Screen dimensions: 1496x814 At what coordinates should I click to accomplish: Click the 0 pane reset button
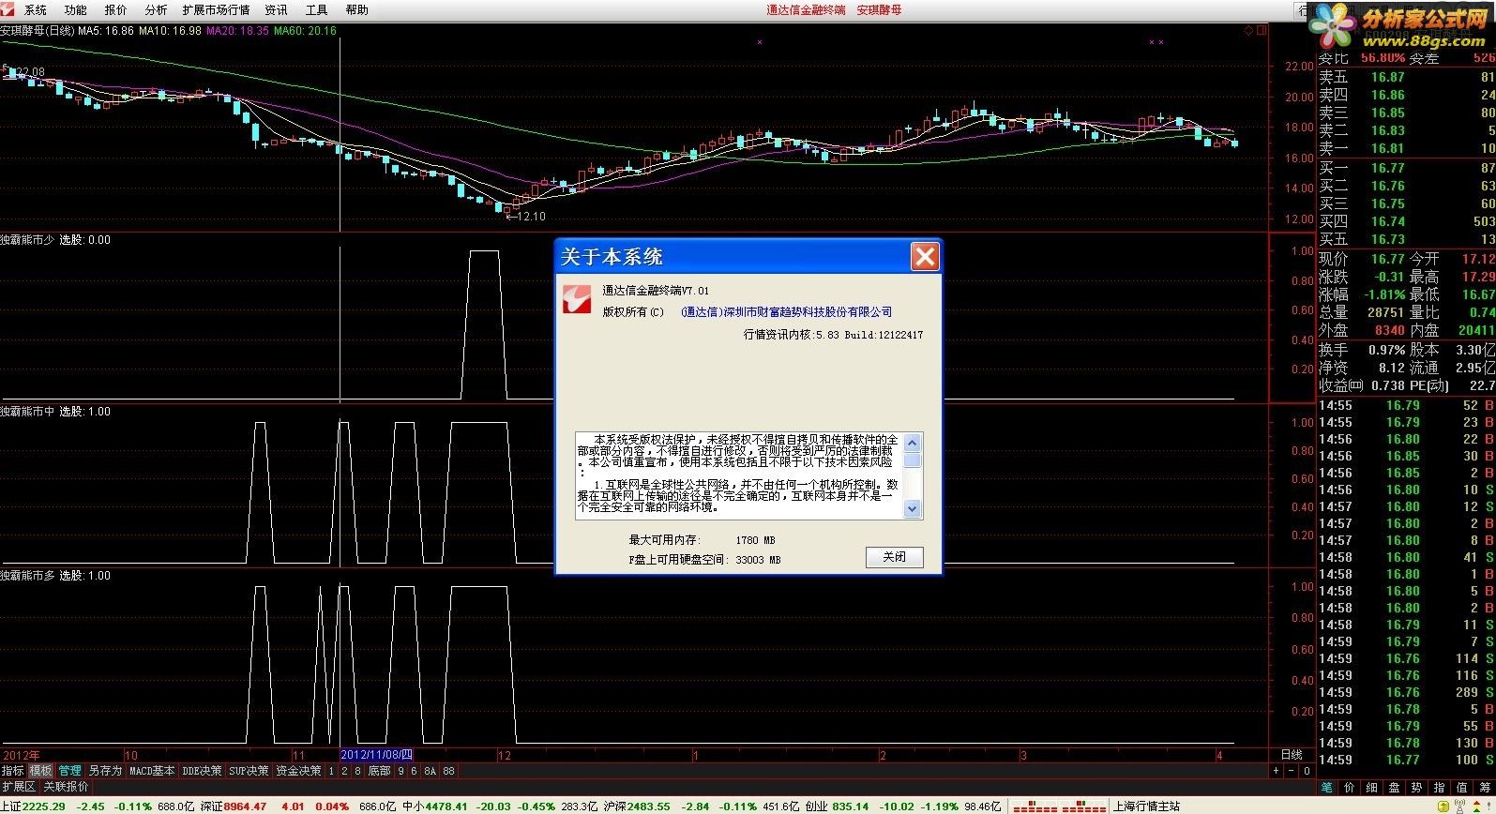pyautogui.click(x=1307, y=771)
